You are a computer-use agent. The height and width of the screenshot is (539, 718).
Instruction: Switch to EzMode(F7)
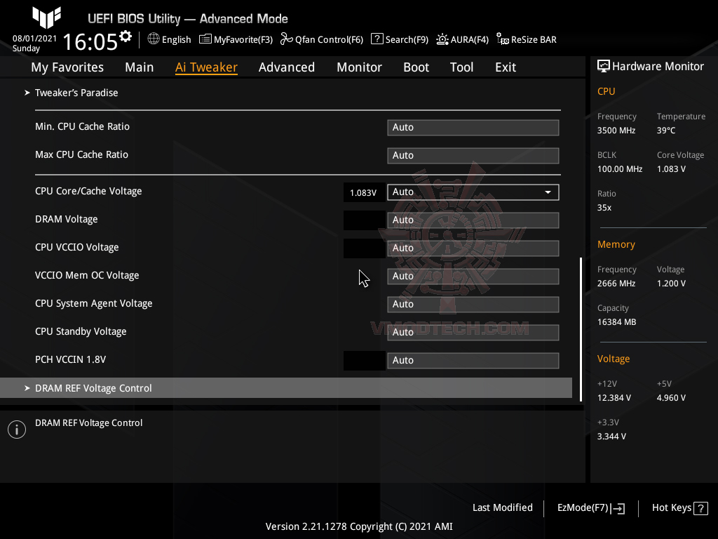click(590, 508)
